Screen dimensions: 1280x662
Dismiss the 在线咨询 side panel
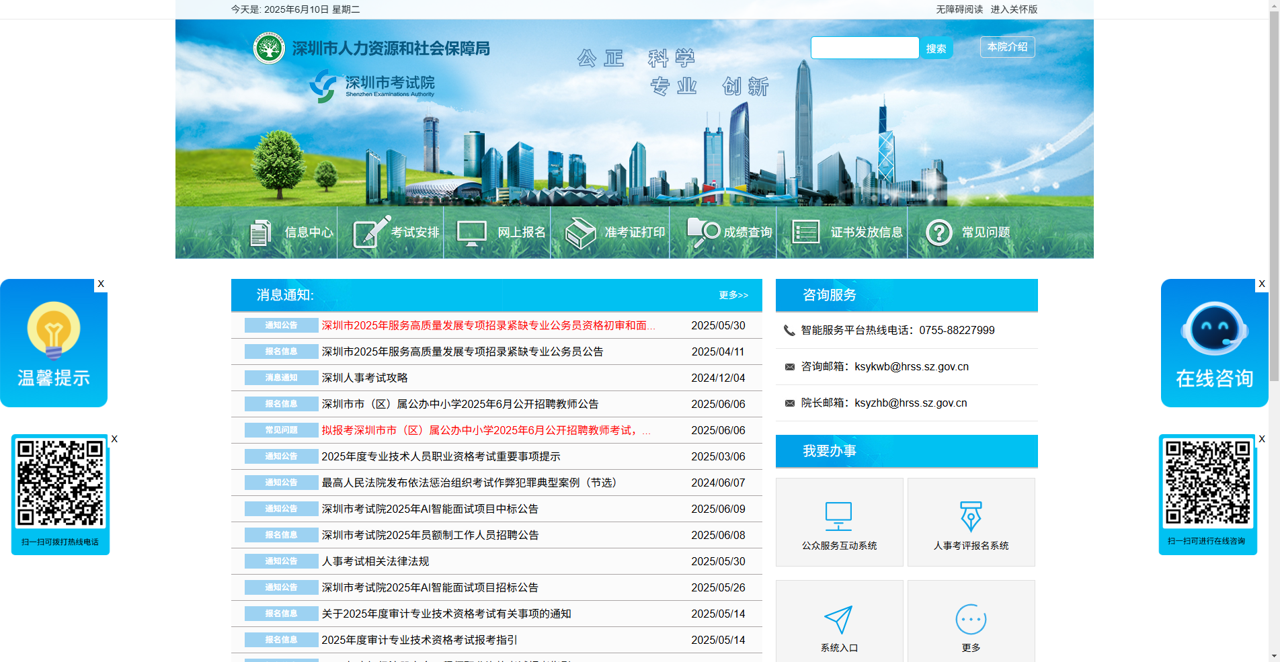tap(1262, 284)
